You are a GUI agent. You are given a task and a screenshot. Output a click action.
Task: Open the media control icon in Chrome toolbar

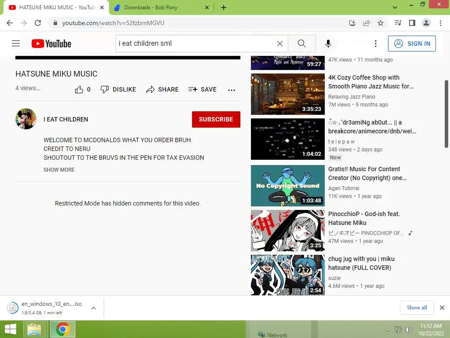pos(398,23)
